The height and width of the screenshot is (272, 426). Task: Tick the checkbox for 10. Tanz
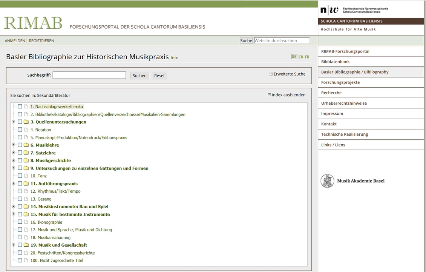coord(20,176)
